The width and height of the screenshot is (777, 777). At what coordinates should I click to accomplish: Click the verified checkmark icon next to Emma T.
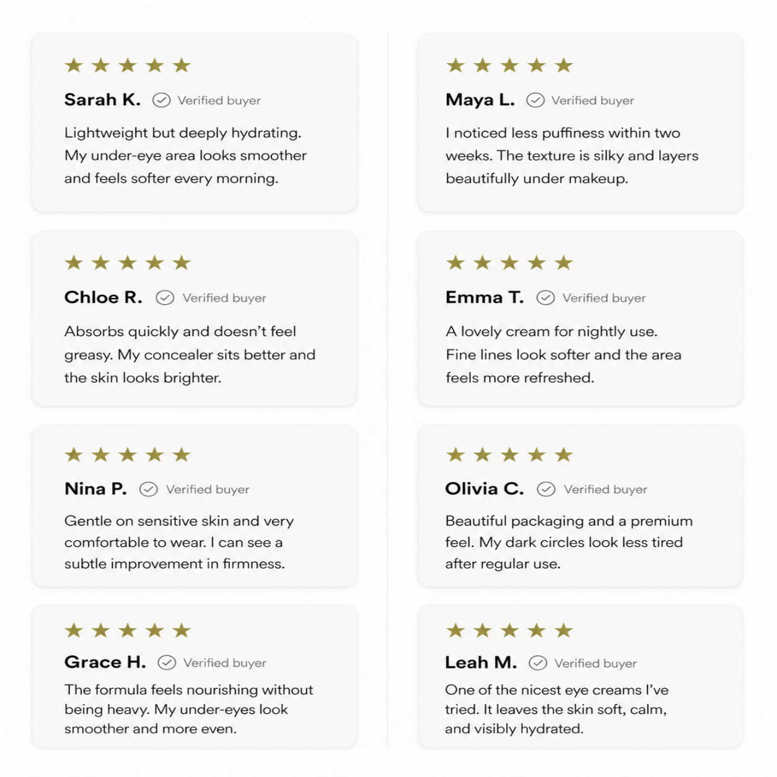(545, 298)
